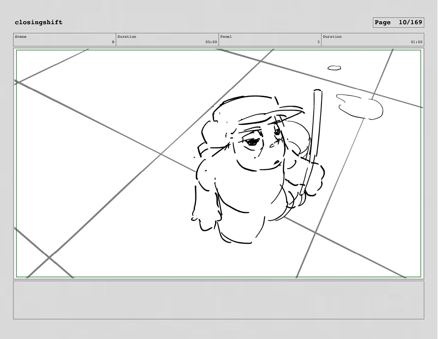Viewport: 438px width, 339px height.
Task: Select the panel duration value '01:00'
Action: [x=416, y=42]
